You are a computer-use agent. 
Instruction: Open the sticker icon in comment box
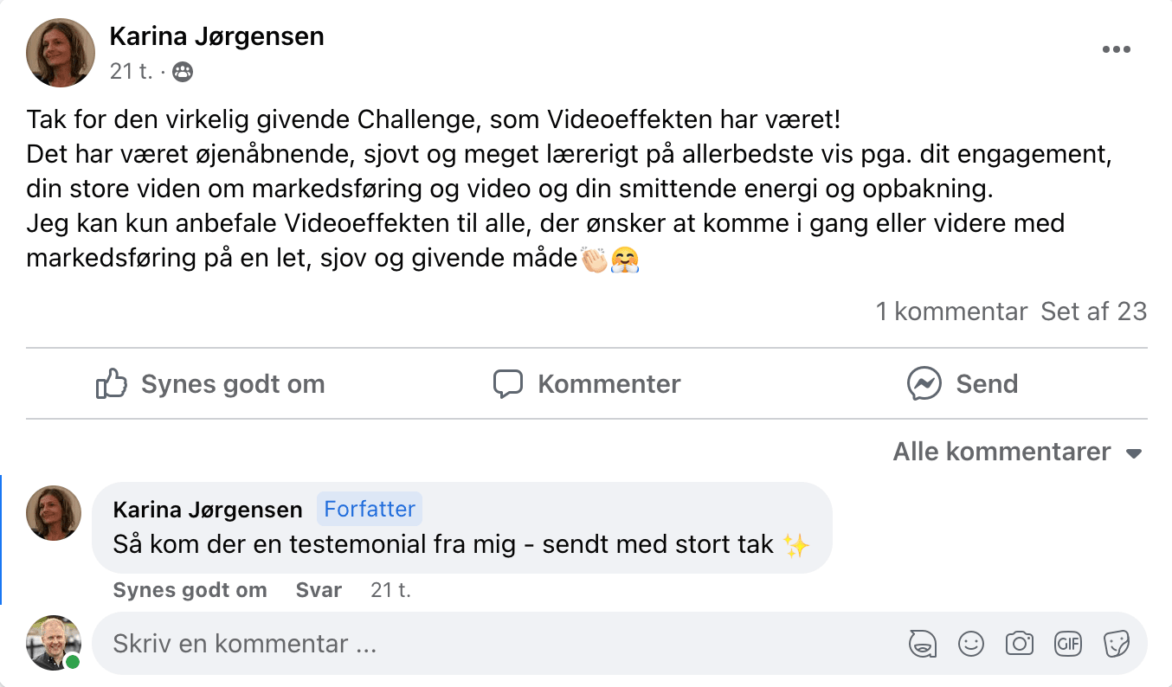pyautogui.click(x=1117, y=644)
